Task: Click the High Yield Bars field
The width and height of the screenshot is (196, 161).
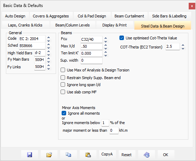Action: point(40,53)
